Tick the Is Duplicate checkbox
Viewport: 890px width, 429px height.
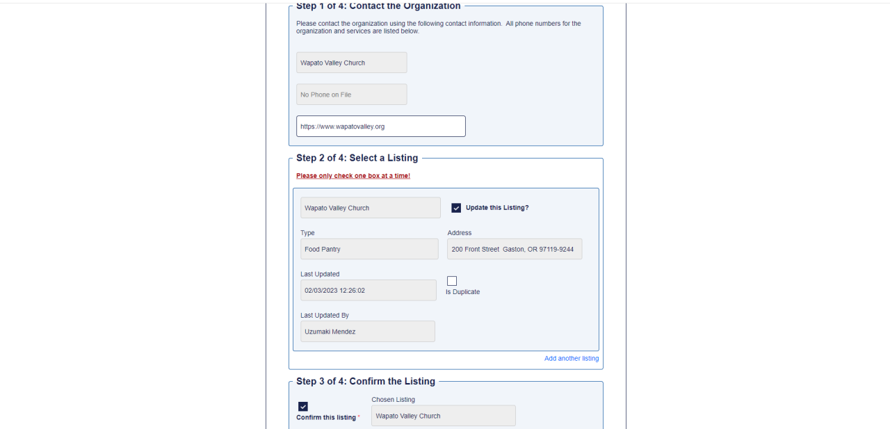point(452,281)
